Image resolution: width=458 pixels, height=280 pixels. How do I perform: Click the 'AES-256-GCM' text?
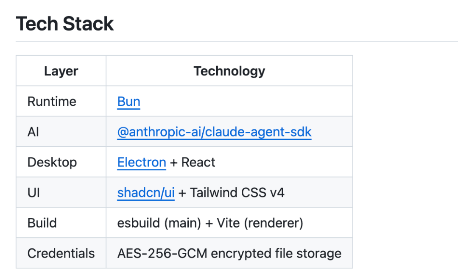[162, 253]
